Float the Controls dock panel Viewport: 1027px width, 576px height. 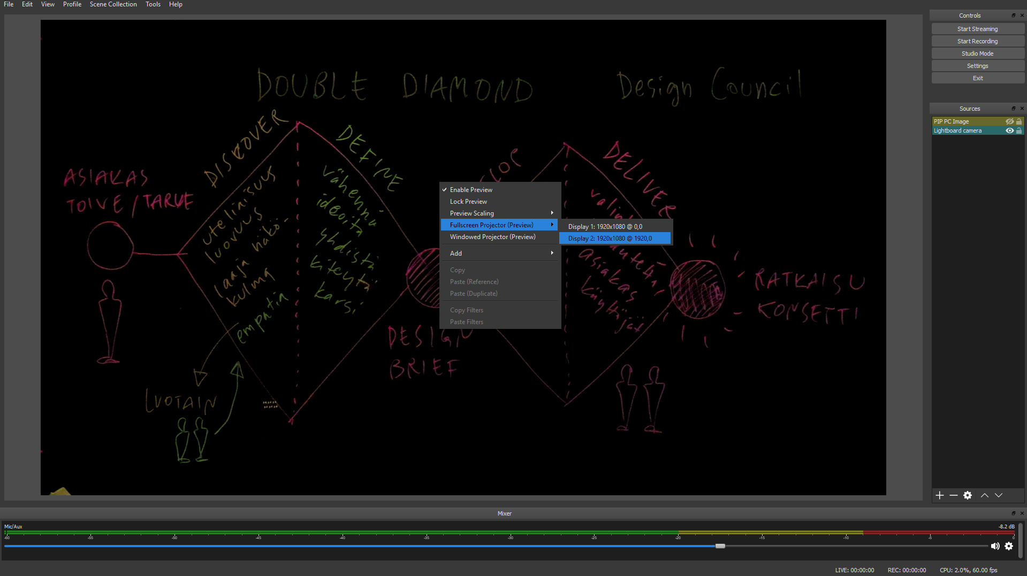[x=1013, y=16]
